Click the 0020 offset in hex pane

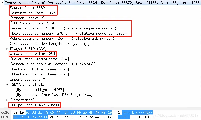[x=5, y=112]
